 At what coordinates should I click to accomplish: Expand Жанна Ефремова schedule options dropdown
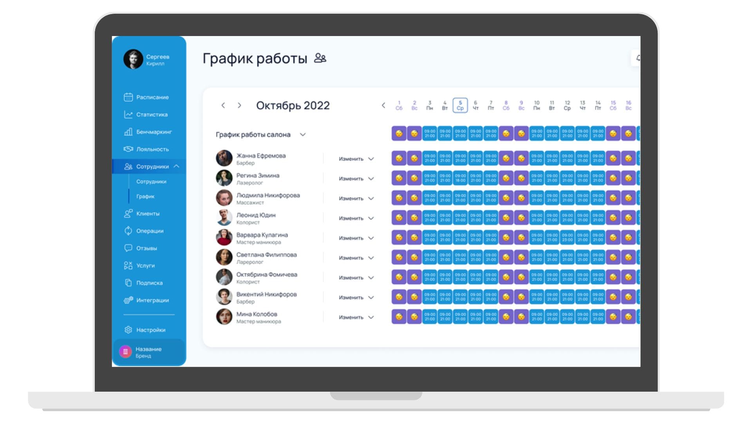372,159
